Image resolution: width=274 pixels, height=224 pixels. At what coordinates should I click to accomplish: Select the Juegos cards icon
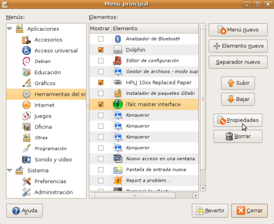pos(26,116)
